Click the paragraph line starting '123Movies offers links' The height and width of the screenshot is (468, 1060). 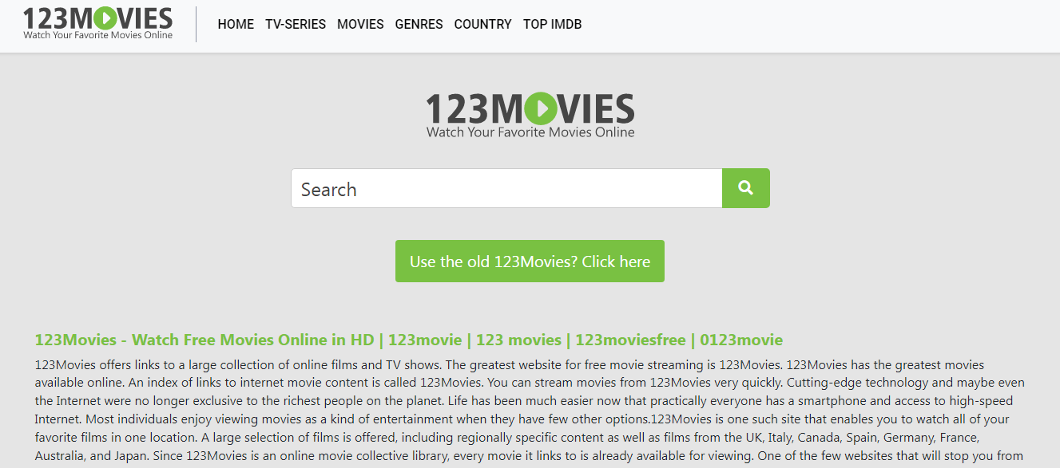(x=510, y=365)
